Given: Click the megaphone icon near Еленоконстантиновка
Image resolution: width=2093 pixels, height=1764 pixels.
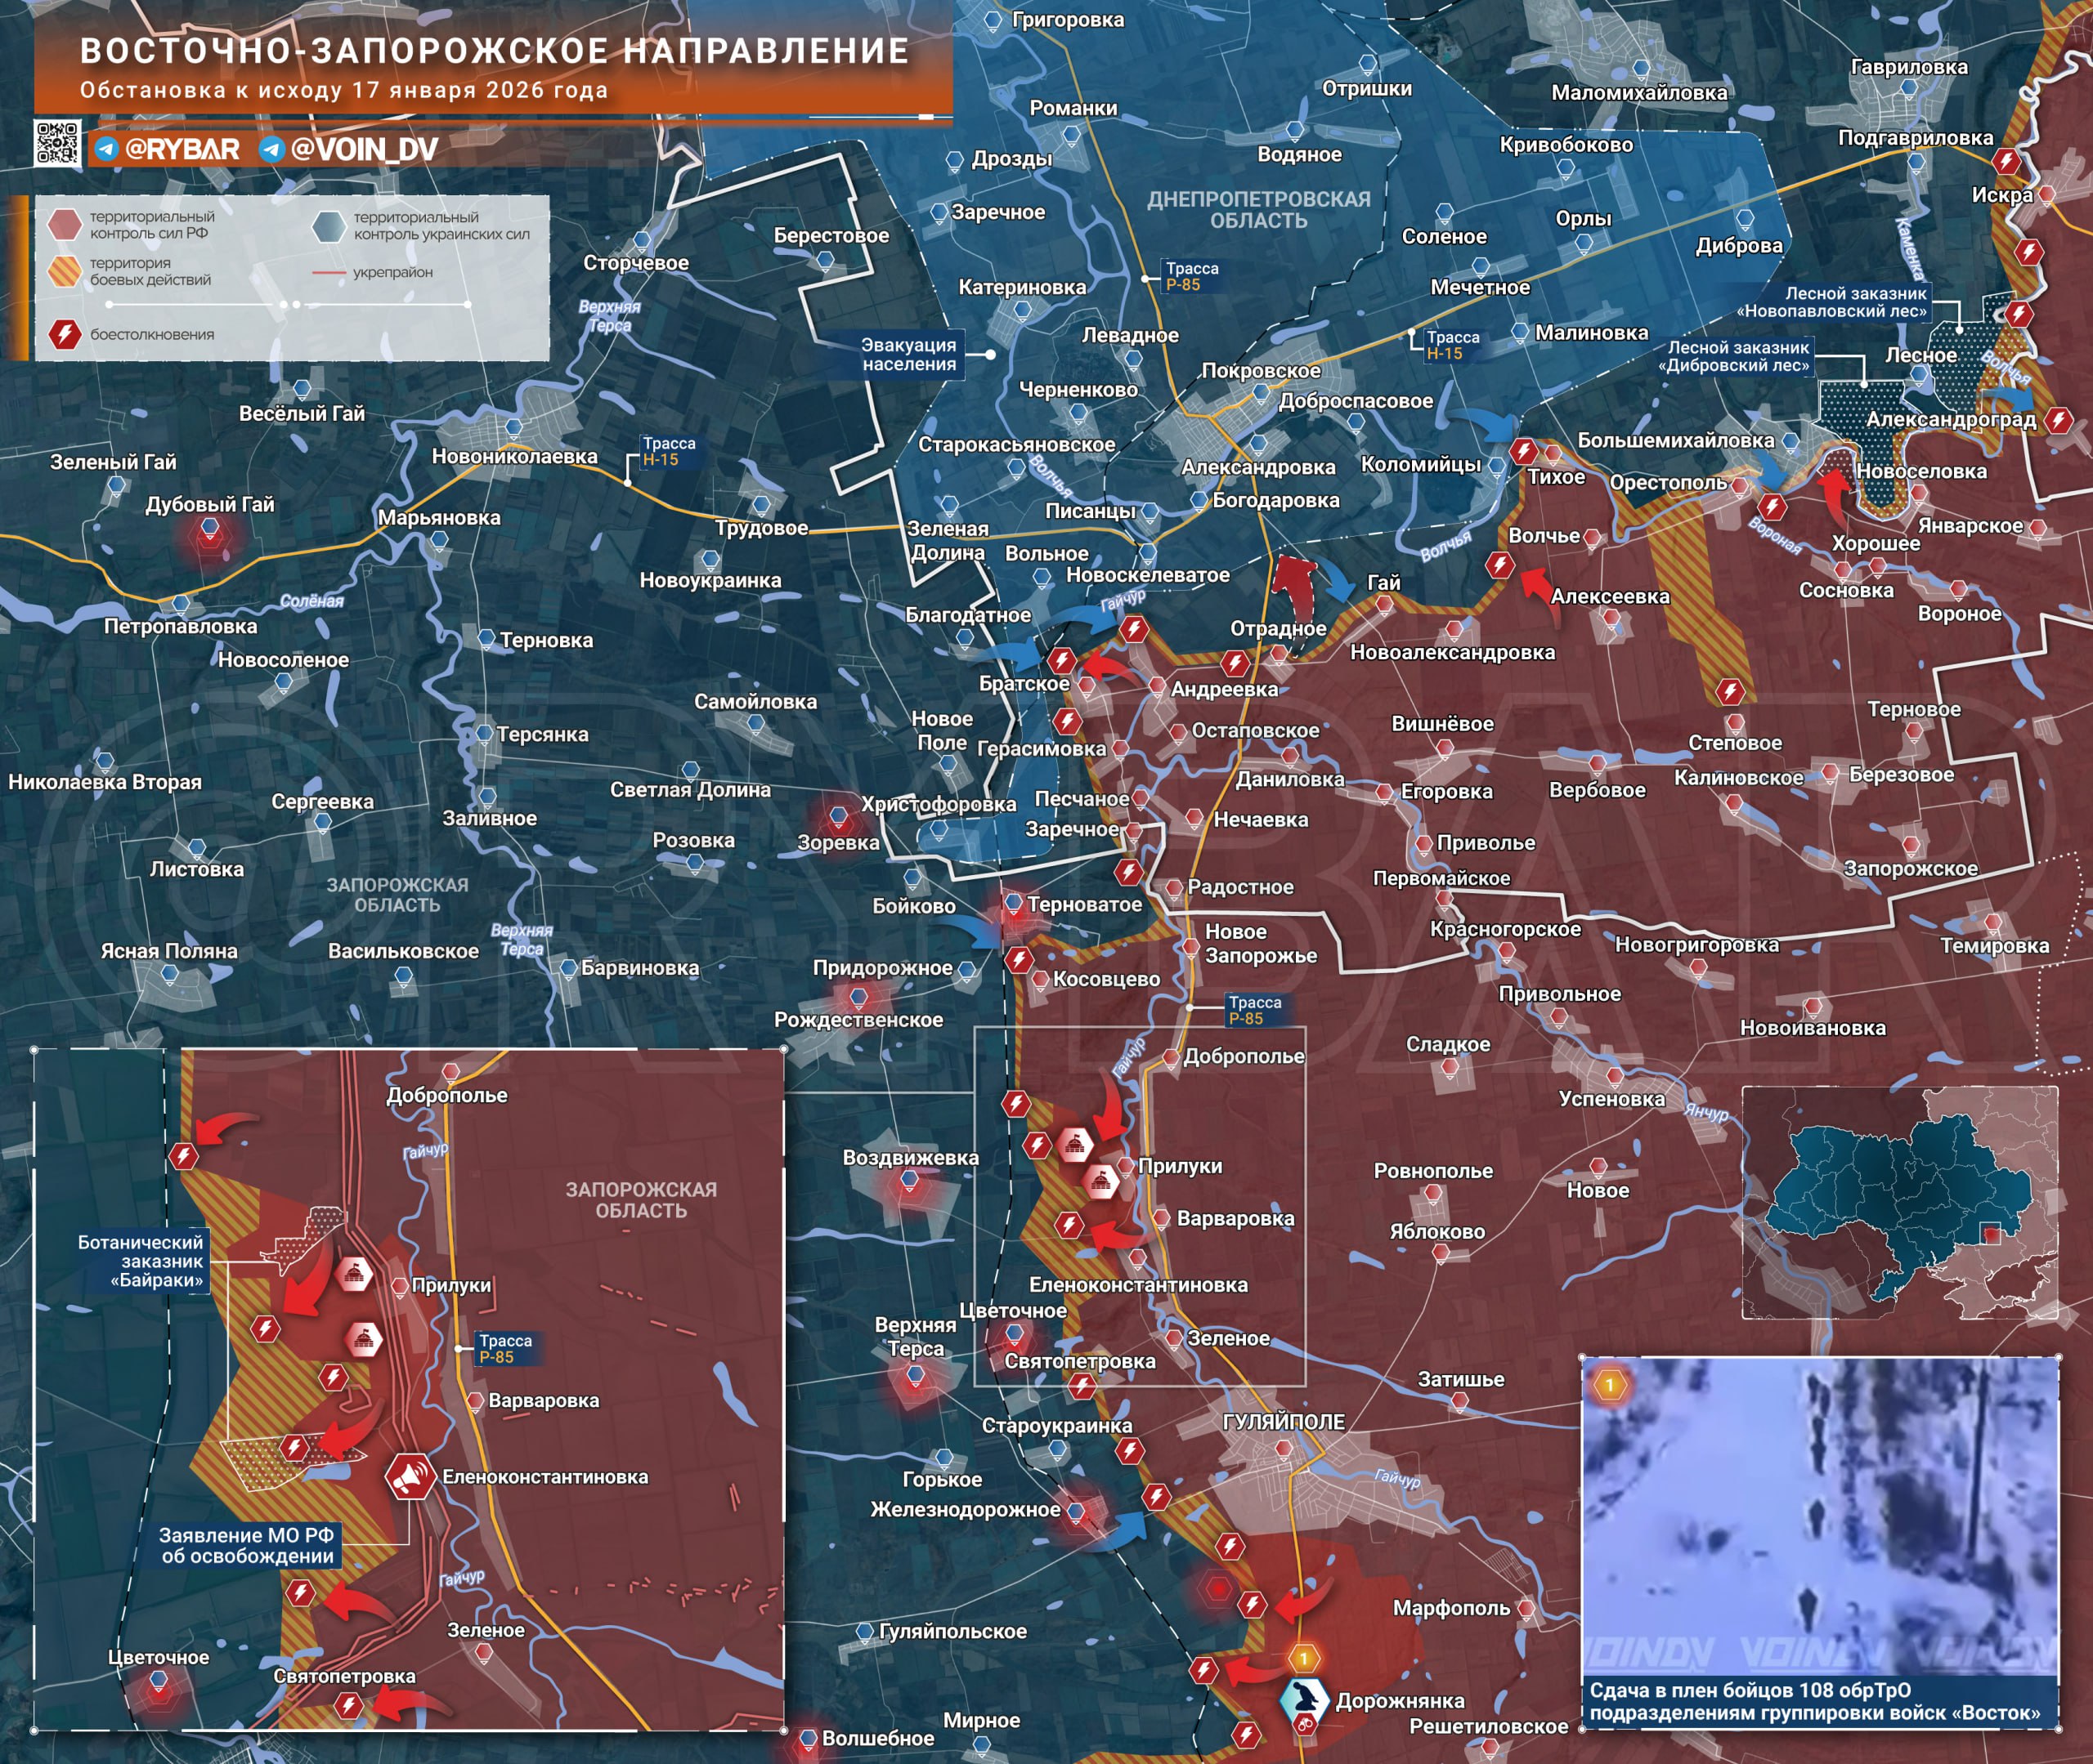Looking at the screenshot, I should (x=411, y=1476).
